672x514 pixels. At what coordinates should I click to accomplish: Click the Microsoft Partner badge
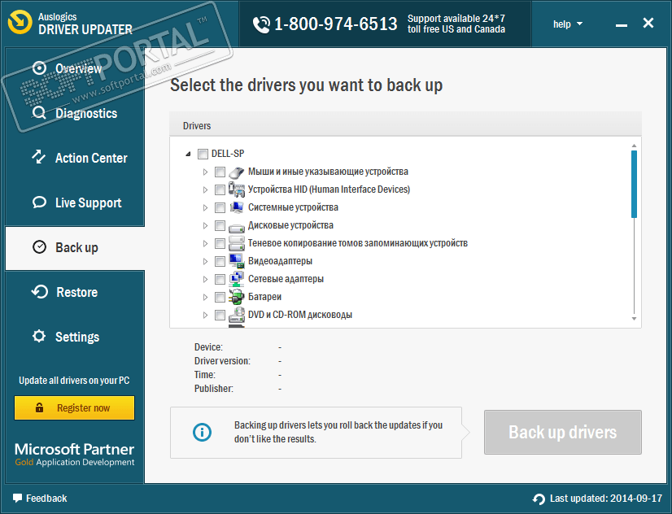pos(75,455)
